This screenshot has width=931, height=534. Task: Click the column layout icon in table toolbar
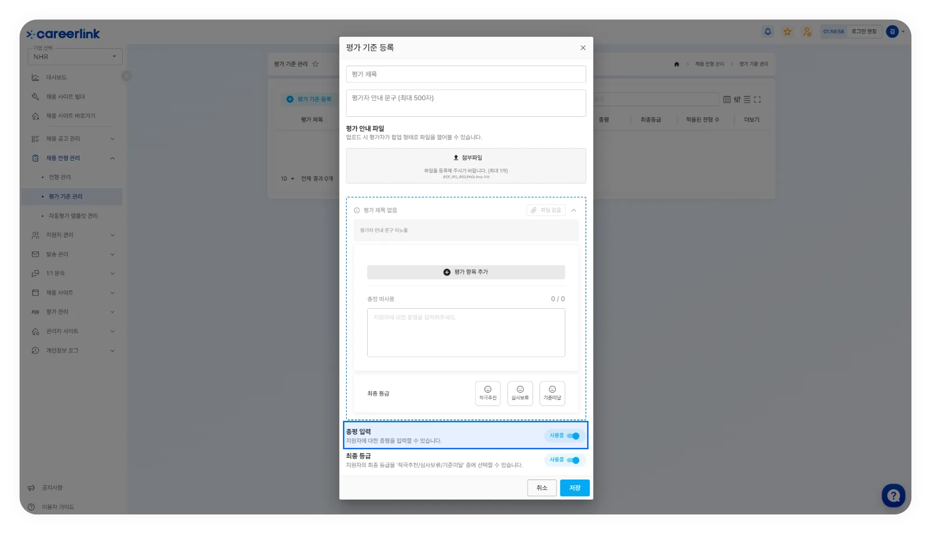pos(726,100)
